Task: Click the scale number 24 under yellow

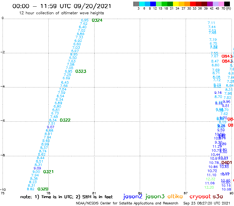Action: [177, 9]
